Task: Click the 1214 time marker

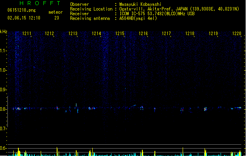Action: click(96, 34)
